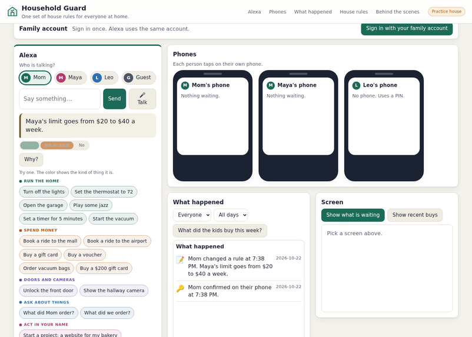Image resolution: width=472 pixels, height=337 pixels.
Task: Open House rules nav link
Action: tap(354, 12)
